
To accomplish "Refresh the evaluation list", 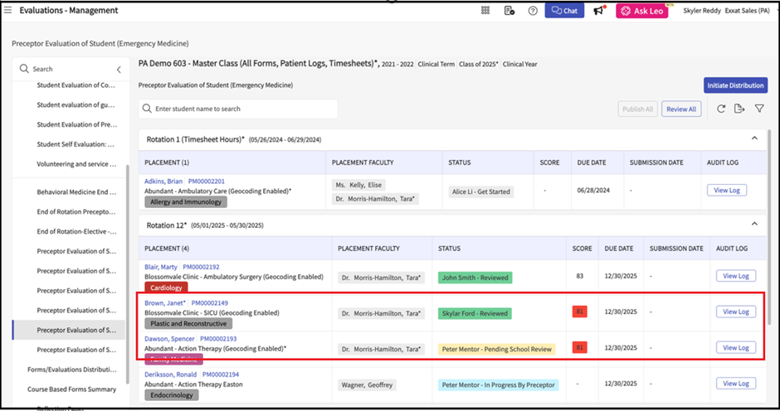I will [721, 109].
